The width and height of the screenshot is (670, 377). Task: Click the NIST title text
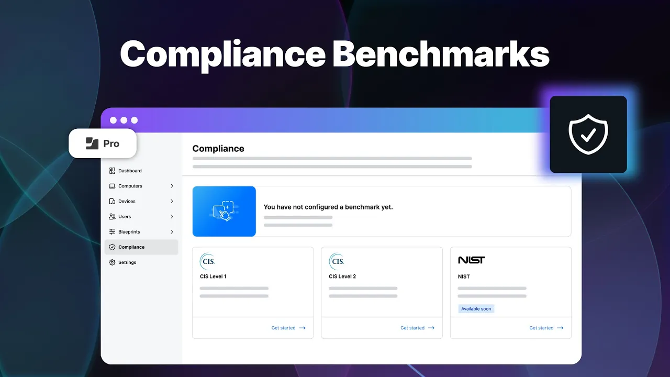tap(464, 276)
